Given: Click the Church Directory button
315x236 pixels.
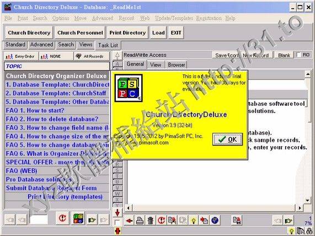Looking at the screenshot, I should click(29, 33).
